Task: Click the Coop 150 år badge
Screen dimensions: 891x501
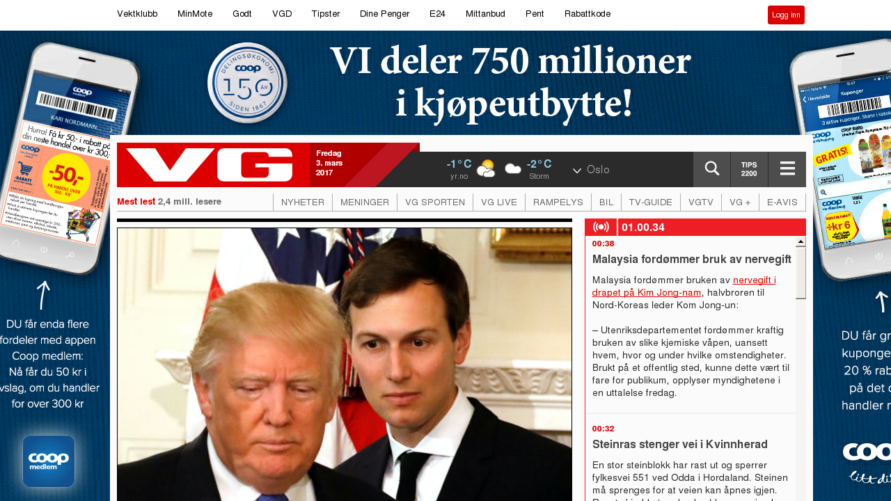Action: click(247, 83)
